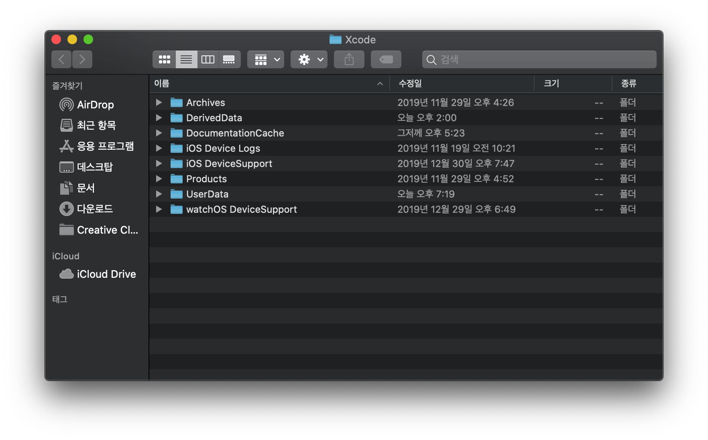Switch to gallery view
The height and width of the screenshot is (440, 708).
[x=229, y=59]
